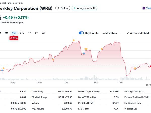Open the Advanced Chart link
151x113 pixels.
(139, 33)
